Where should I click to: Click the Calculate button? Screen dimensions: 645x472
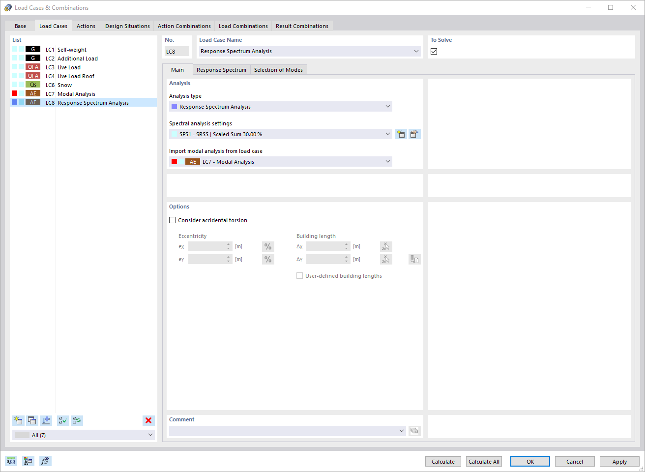[x=443, y=462]
